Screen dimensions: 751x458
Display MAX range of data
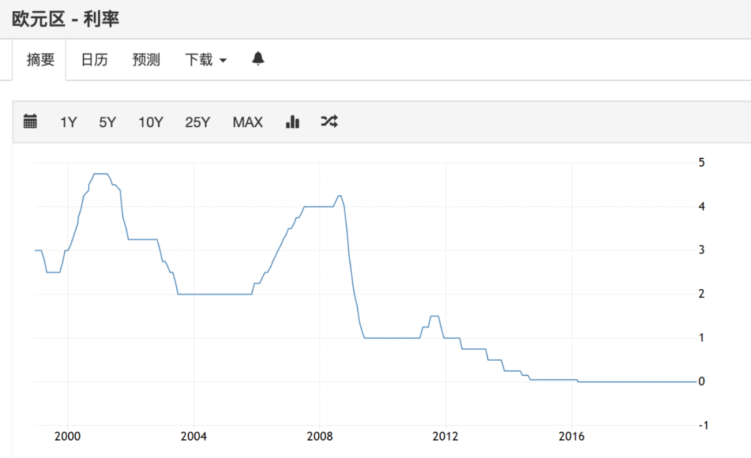pyautogui.click(x=248, y=122)
